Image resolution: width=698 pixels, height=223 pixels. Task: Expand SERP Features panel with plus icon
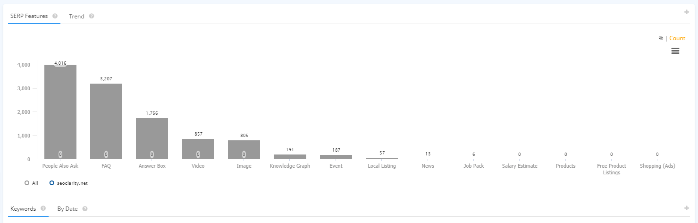coord(687,12)
